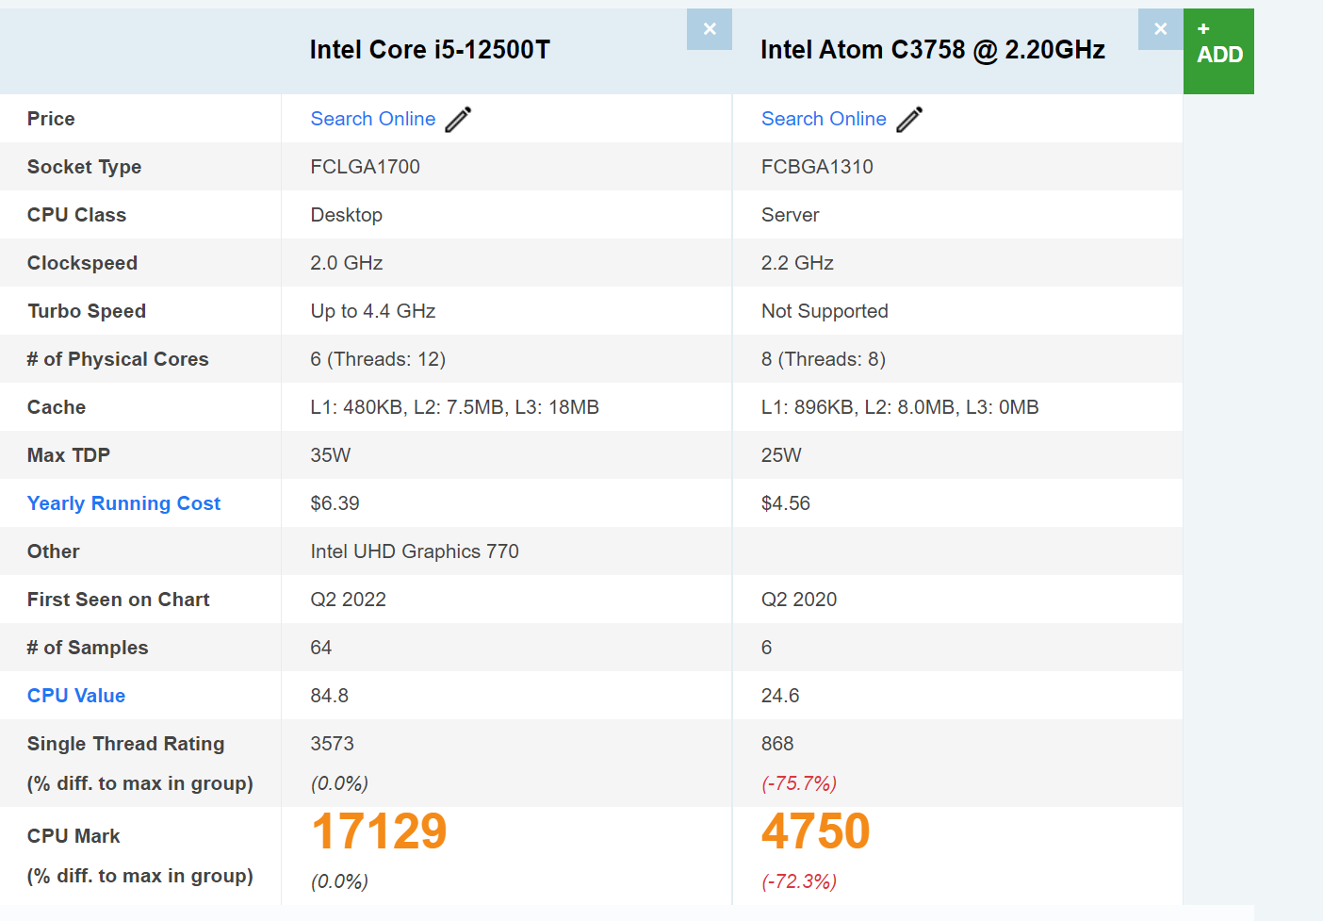This screenshot has height=921, width=1323.
Task: Click the 4750 CPU Mark score
Action: pyautogui.click(x=816, y=831)
